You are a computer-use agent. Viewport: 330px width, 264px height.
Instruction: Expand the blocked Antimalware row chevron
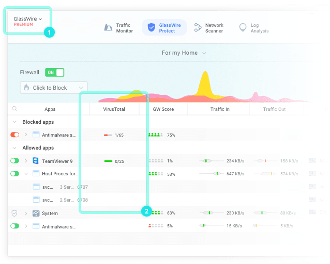tap(26, 135)
